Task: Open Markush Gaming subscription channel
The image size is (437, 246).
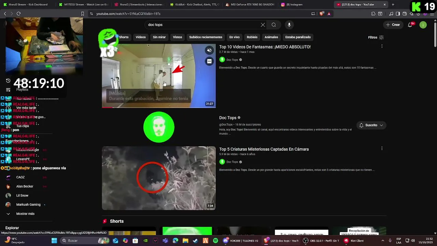Action: pyautogui.click(x=28, y=204)
